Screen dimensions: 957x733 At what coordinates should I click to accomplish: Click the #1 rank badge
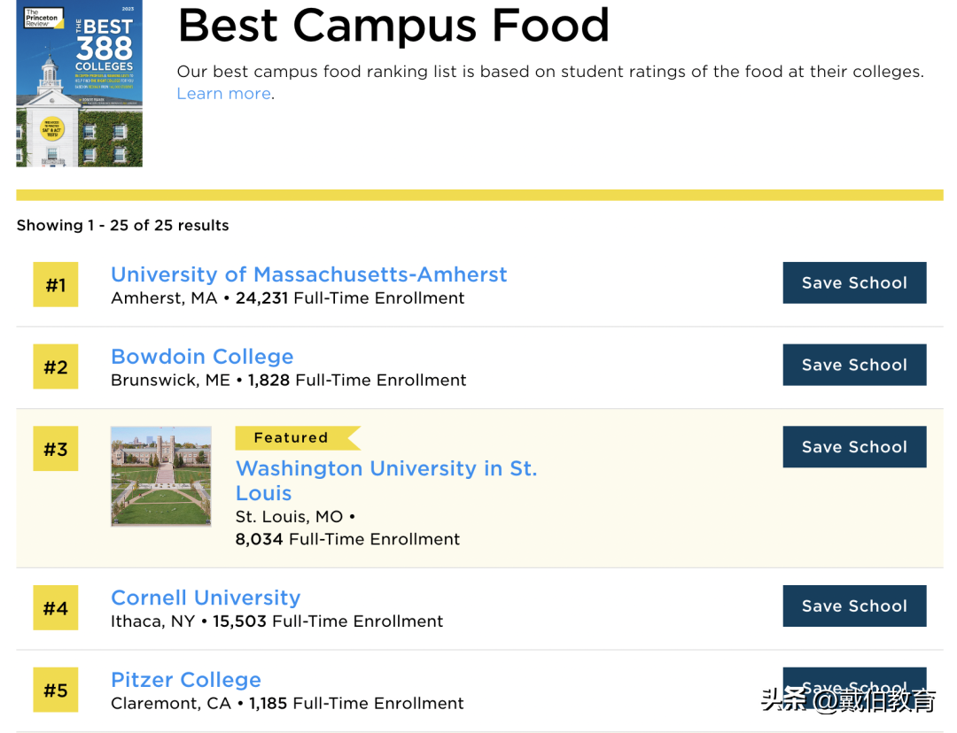tap(56, 285)
